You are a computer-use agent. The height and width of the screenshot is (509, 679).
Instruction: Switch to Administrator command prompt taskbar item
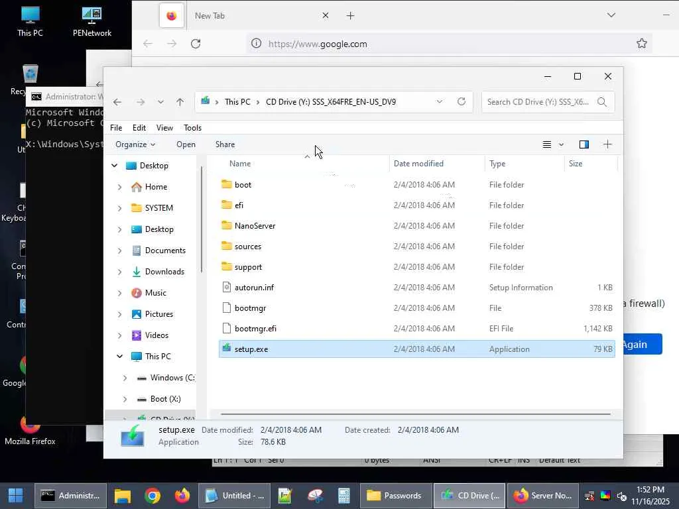(x=70, y=496)
